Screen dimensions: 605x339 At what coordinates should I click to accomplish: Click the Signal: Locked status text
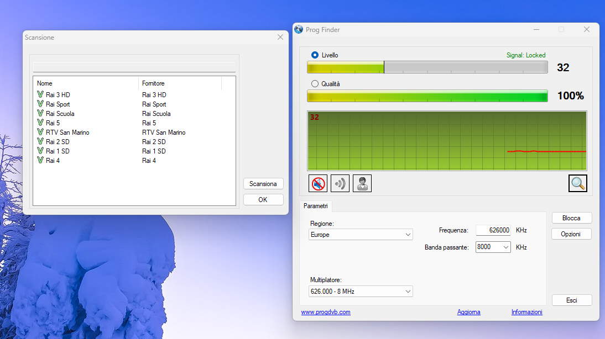pyautogui.click(x=526, y=55)
